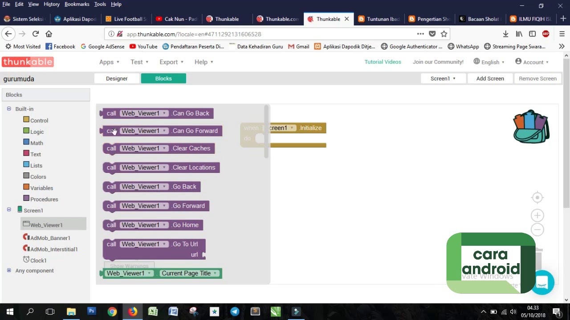
Task: Open the Firefox Tools menu
Action: (x=100, y=4)
